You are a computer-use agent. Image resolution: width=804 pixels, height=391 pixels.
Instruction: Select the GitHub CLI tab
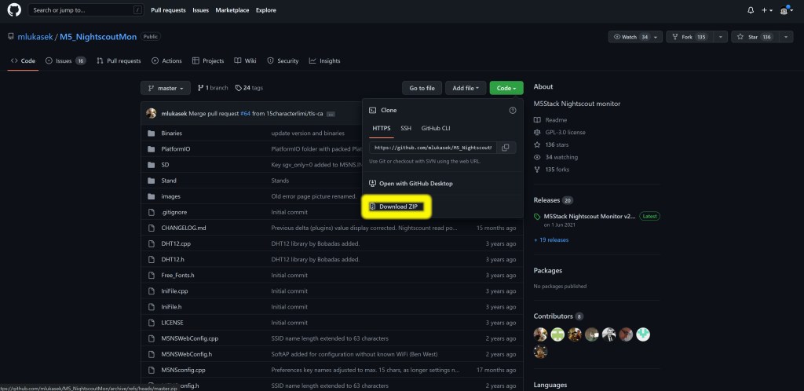[436, 128]
